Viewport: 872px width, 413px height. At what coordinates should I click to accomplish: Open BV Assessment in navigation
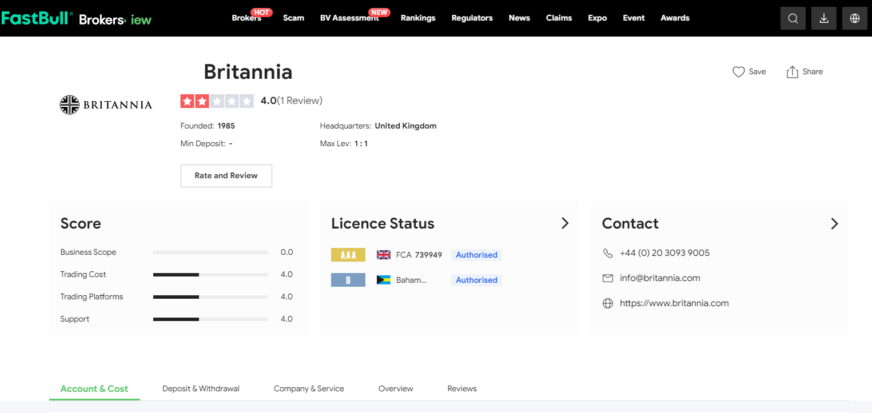(x=349, y=18)
